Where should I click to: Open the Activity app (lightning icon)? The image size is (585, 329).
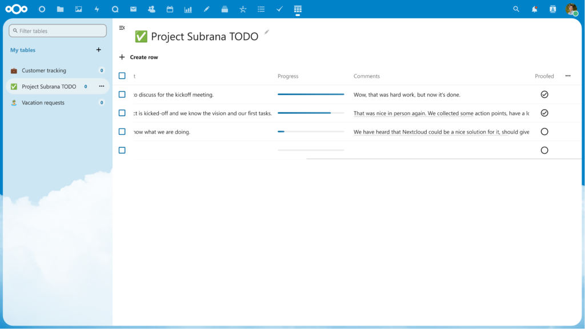tap(96, 9)
